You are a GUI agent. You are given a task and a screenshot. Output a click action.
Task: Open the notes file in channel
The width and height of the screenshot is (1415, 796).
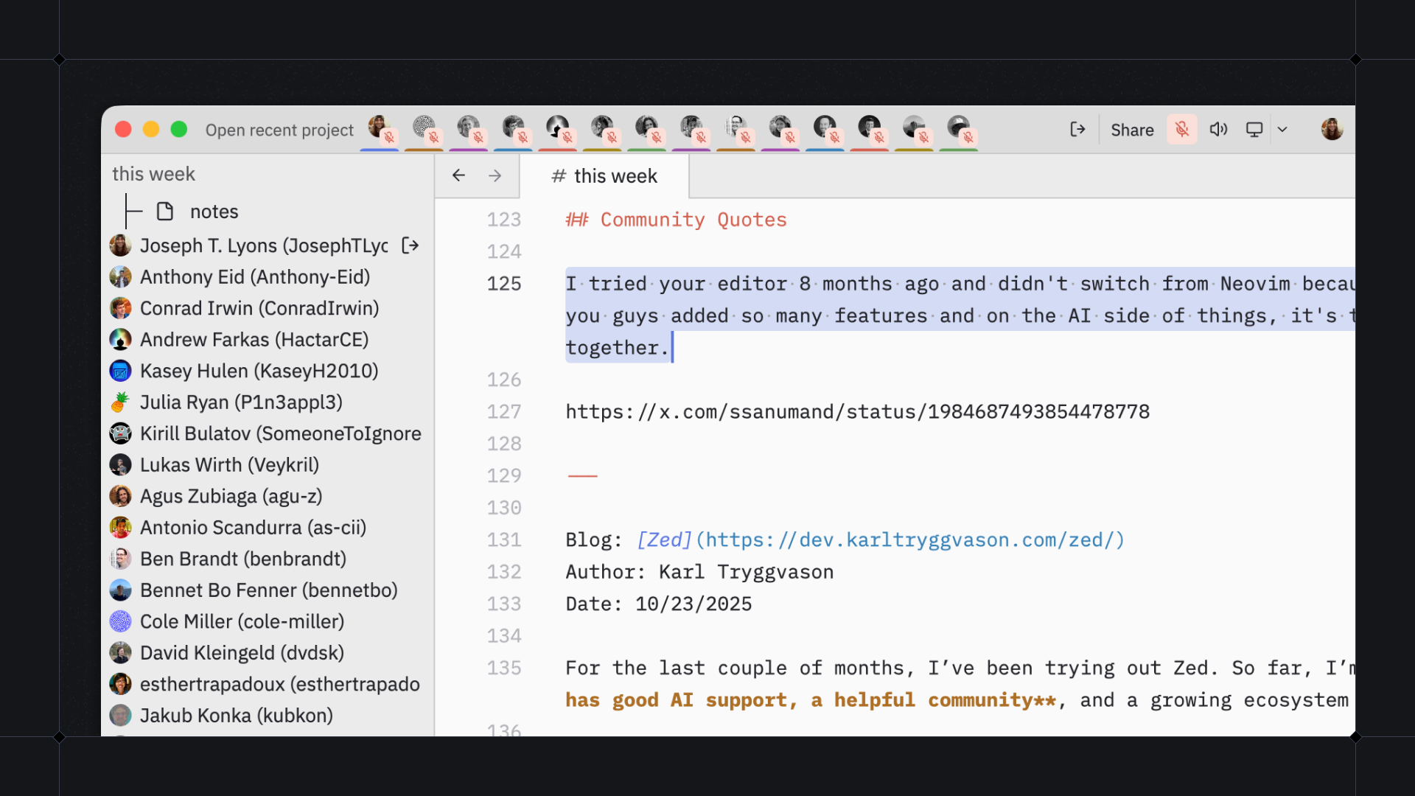214,212
